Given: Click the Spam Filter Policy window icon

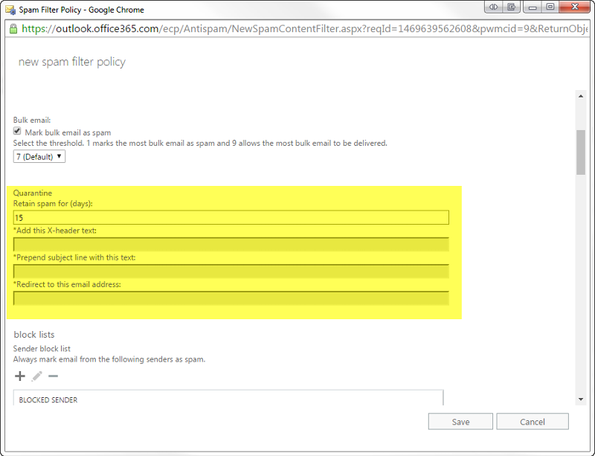Looking at the screenshot, I should tap(10, 9).
